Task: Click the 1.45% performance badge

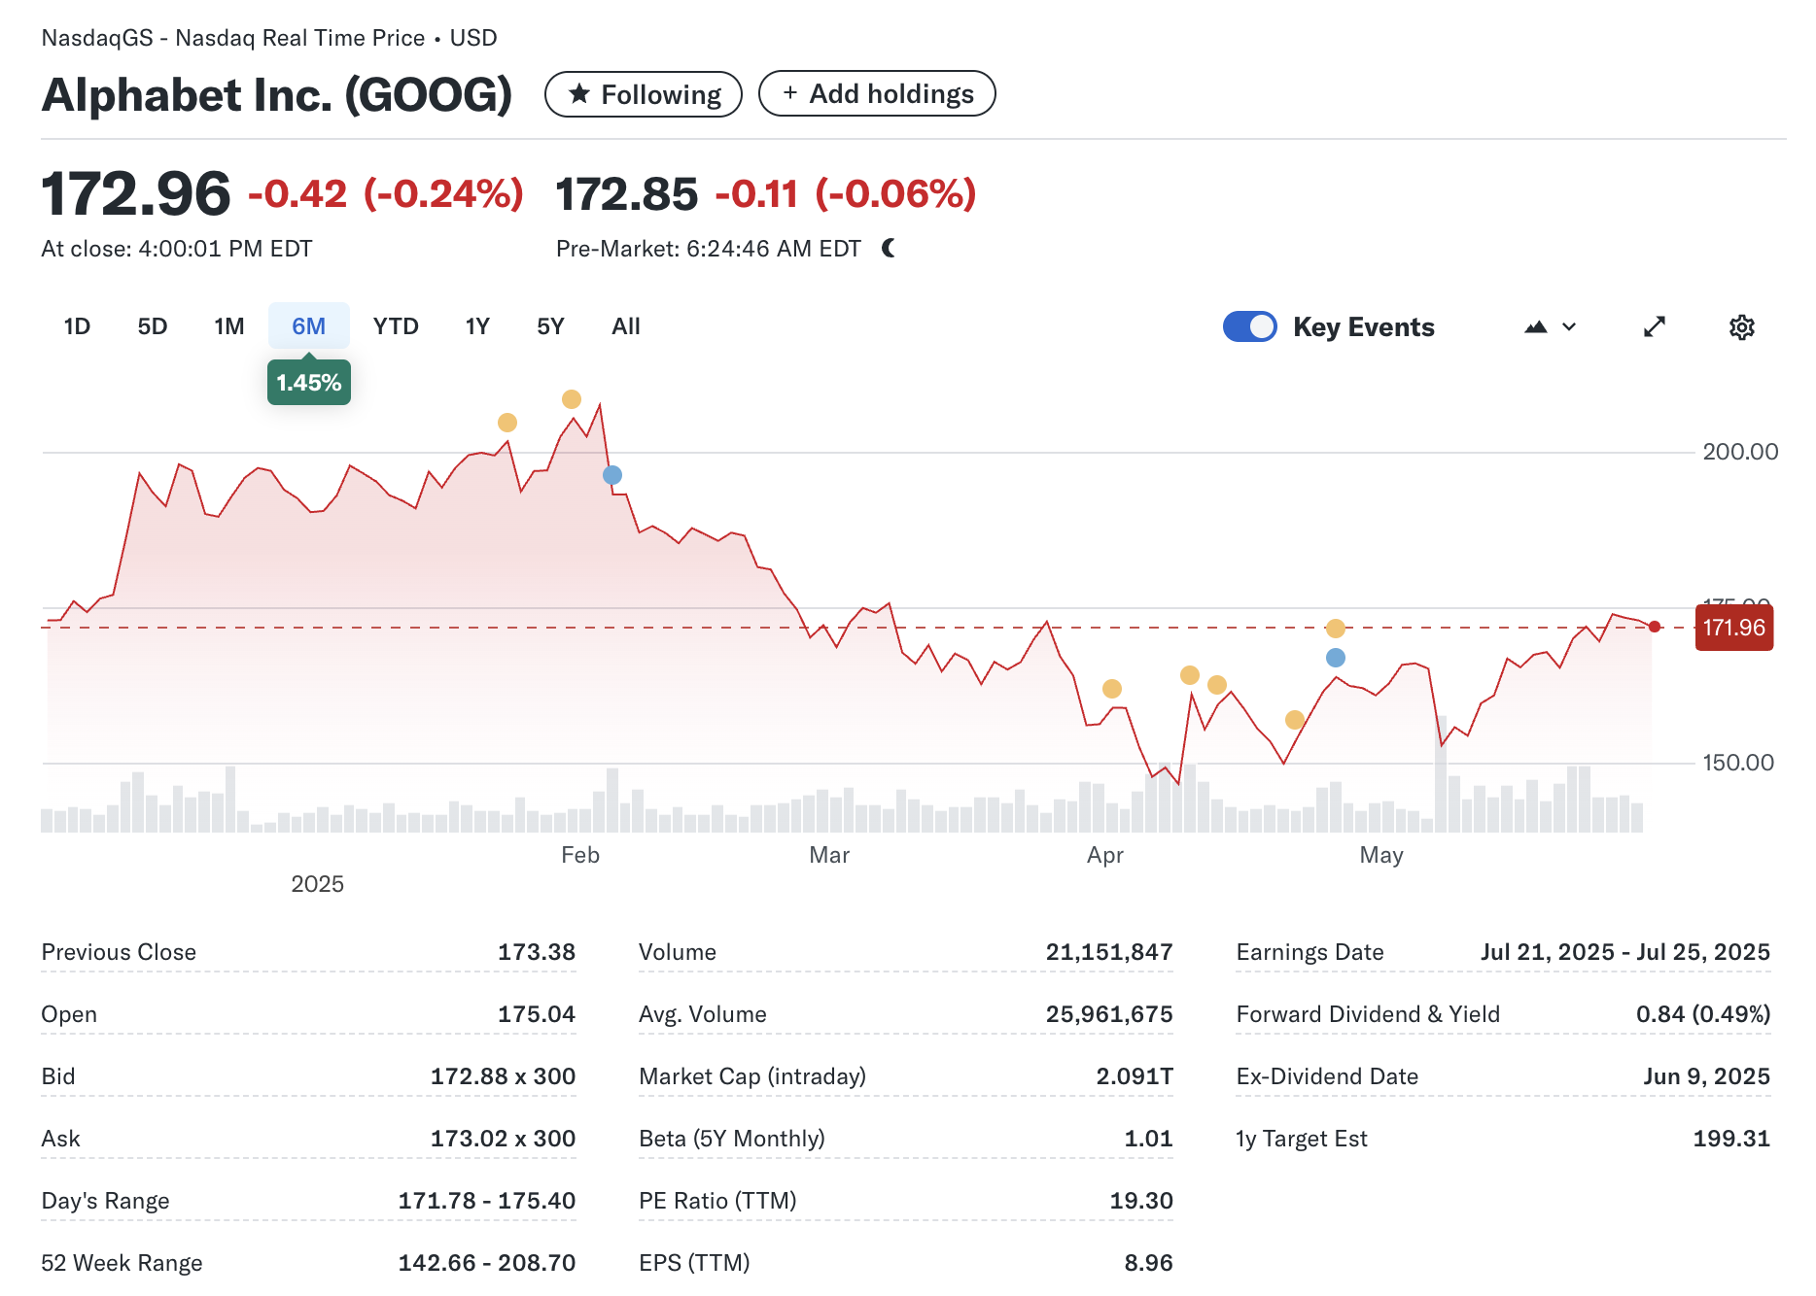Action: coord(309,383)
